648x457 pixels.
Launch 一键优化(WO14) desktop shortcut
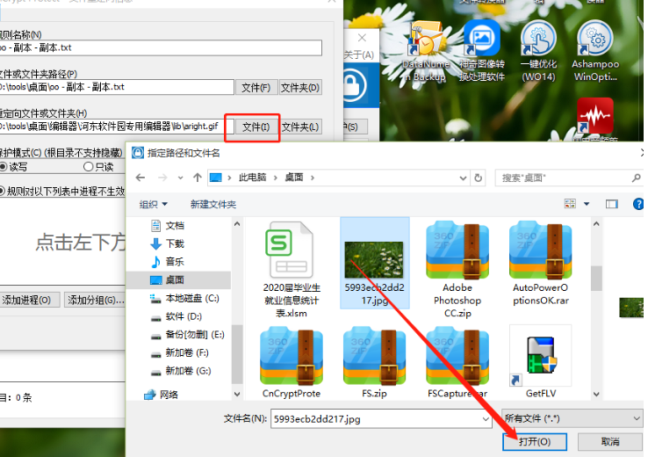538,52
